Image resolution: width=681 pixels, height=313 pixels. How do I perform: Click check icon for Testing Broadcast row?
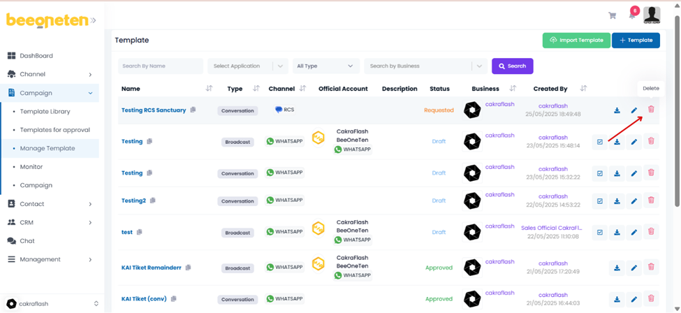tap(600, 142)
